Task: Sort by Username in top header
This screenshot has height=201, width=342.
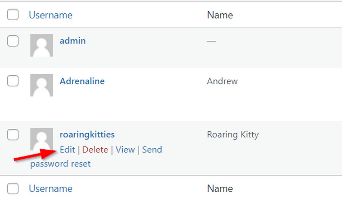Action: pyautogui.click(x=51, y=15)
